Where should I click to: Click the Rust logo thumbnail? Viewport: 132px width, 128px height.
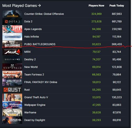point(12,90)
